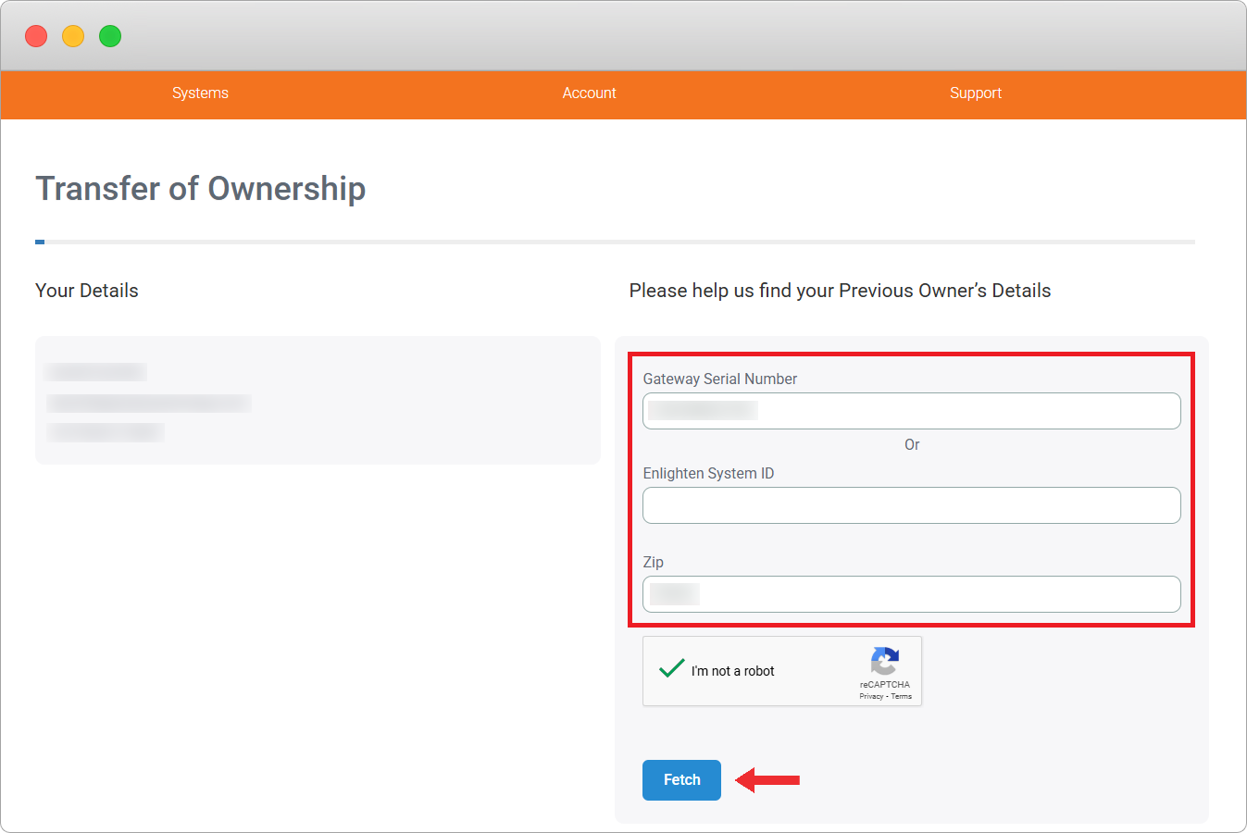This screenshot has width=1247, height=833.
Task: Focus the Enlighten System ID input field
Action: point(911,505)
